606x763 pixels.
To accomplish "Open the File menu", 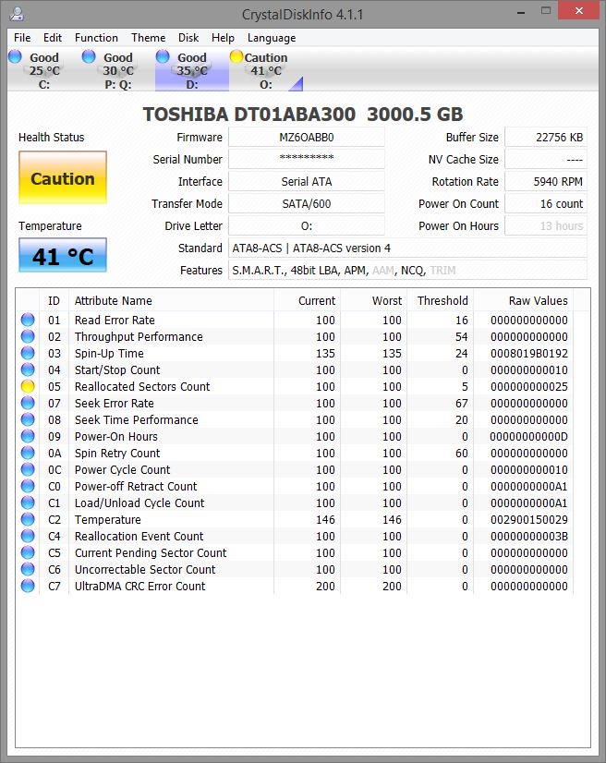I will [22, 38].
